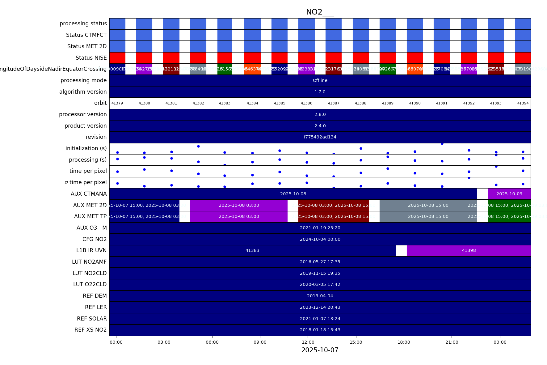Click the initialization data point for orbit 41382

coord(198,146)
